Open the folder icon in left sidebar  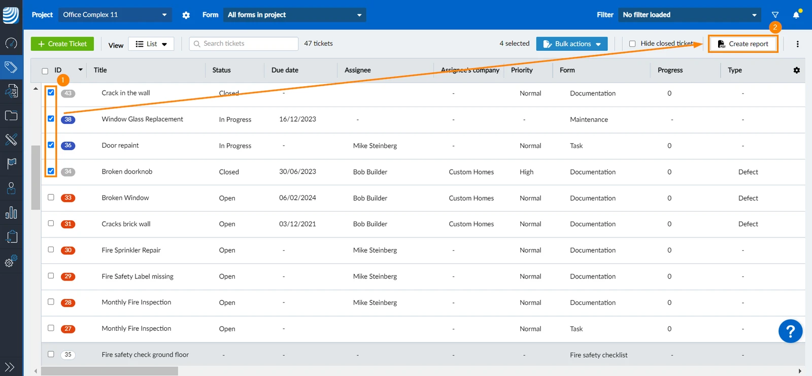click(x=11, y=115)
